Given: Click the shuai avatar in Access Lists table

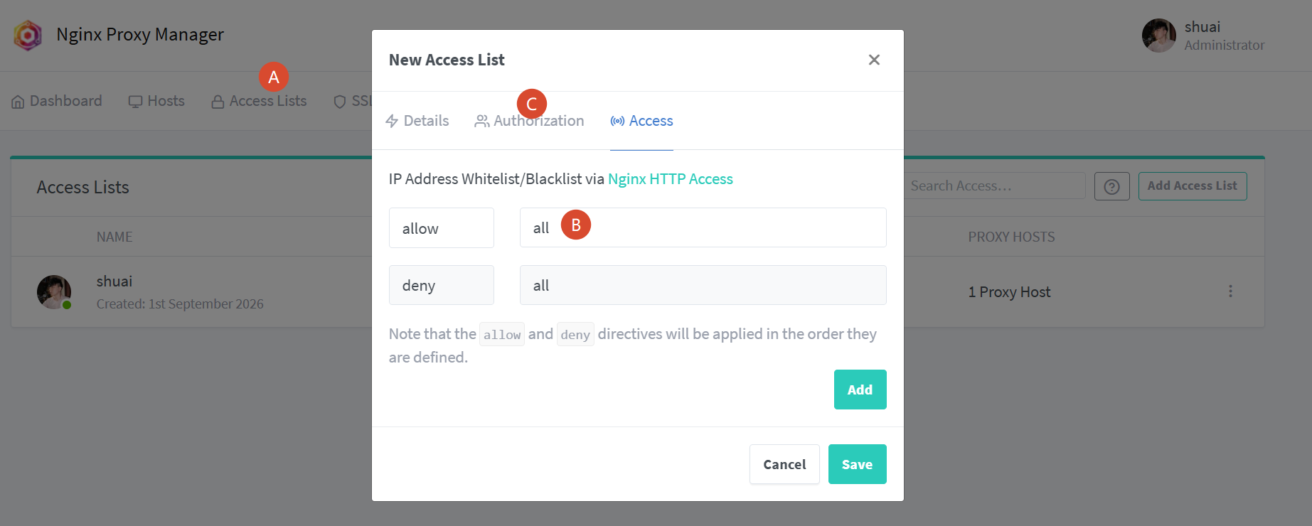Looking at the screenshot, I should [x=54, y=292].
